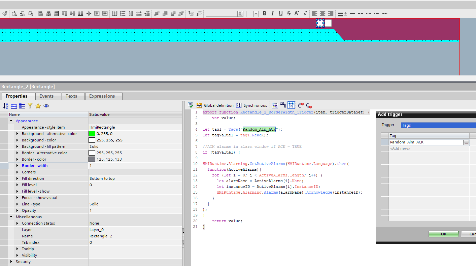476x266 pixels.
Task: Click OK in Add trigger dialog
Action: click(443, 234)
